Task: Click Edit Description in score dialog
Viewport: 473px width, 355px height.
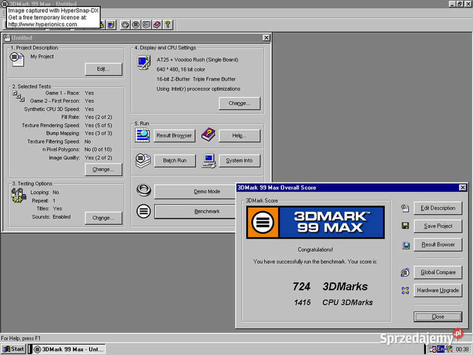Action: click(x=438, y=208)
